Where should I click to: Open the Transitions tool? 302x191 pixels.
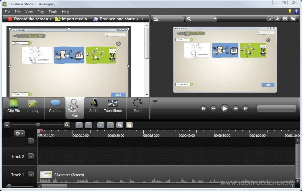coord(113,106)
